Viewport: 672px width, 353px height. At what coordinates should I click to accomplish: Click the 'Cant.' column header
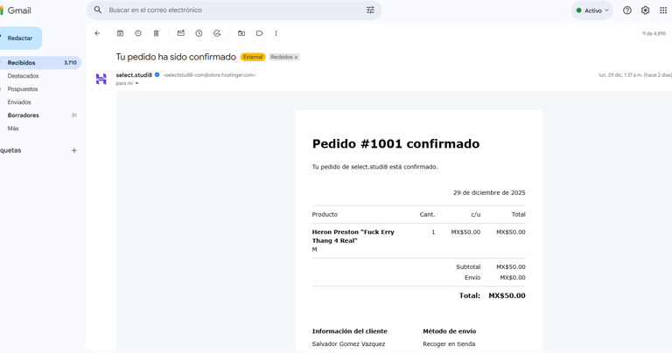pos(427,214)
